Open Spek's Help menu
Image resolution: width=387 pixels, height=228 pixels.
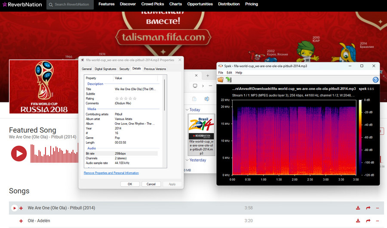click(239, 73)
